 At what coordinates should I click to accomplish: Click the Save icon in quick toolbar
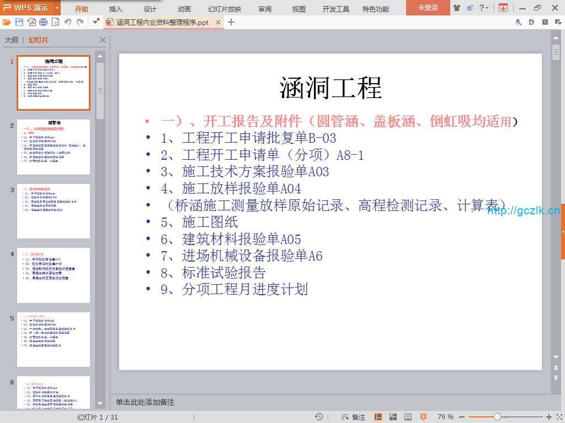(19, 22)
